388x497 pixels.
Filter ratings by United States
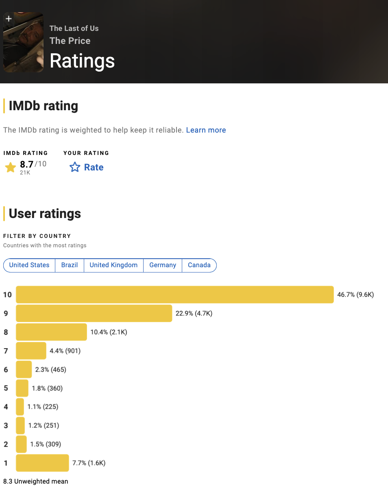point(29,265)
